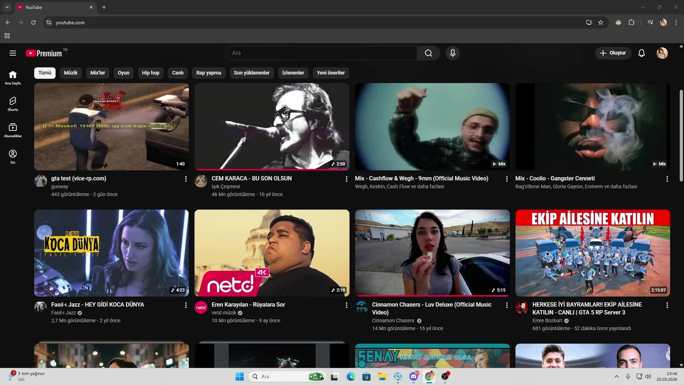Open the Coolio mix thumbnail
Viewport: 684px width, 385px height.
[593, 127]
